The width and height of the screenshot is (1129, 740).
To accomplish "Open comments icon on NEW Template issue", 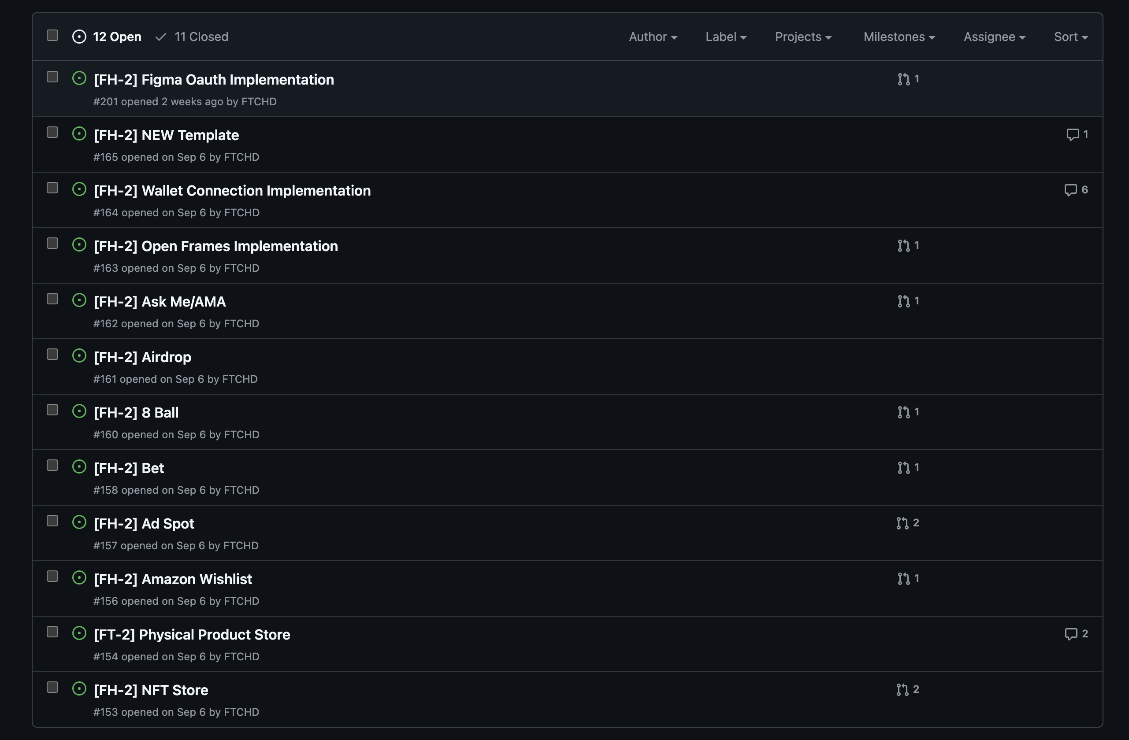I will [x=1073, y=135].
